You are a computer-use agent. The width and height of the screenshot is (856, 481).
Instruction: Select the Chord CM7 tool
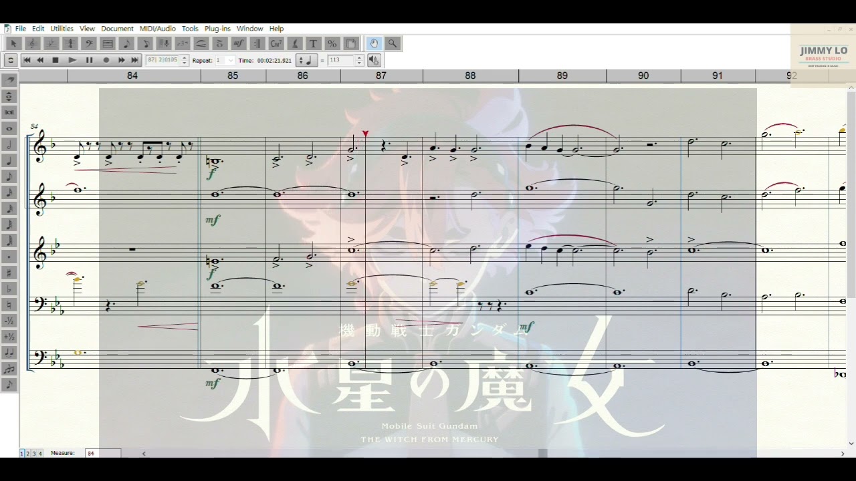point(276,43)
